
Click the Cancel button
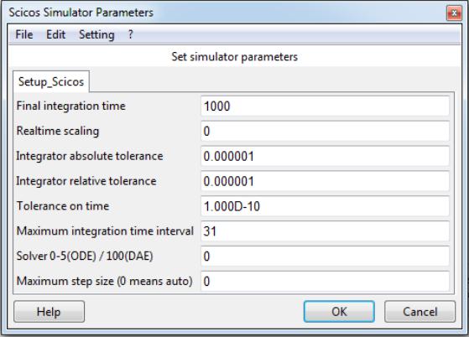(x=420, y=312)
